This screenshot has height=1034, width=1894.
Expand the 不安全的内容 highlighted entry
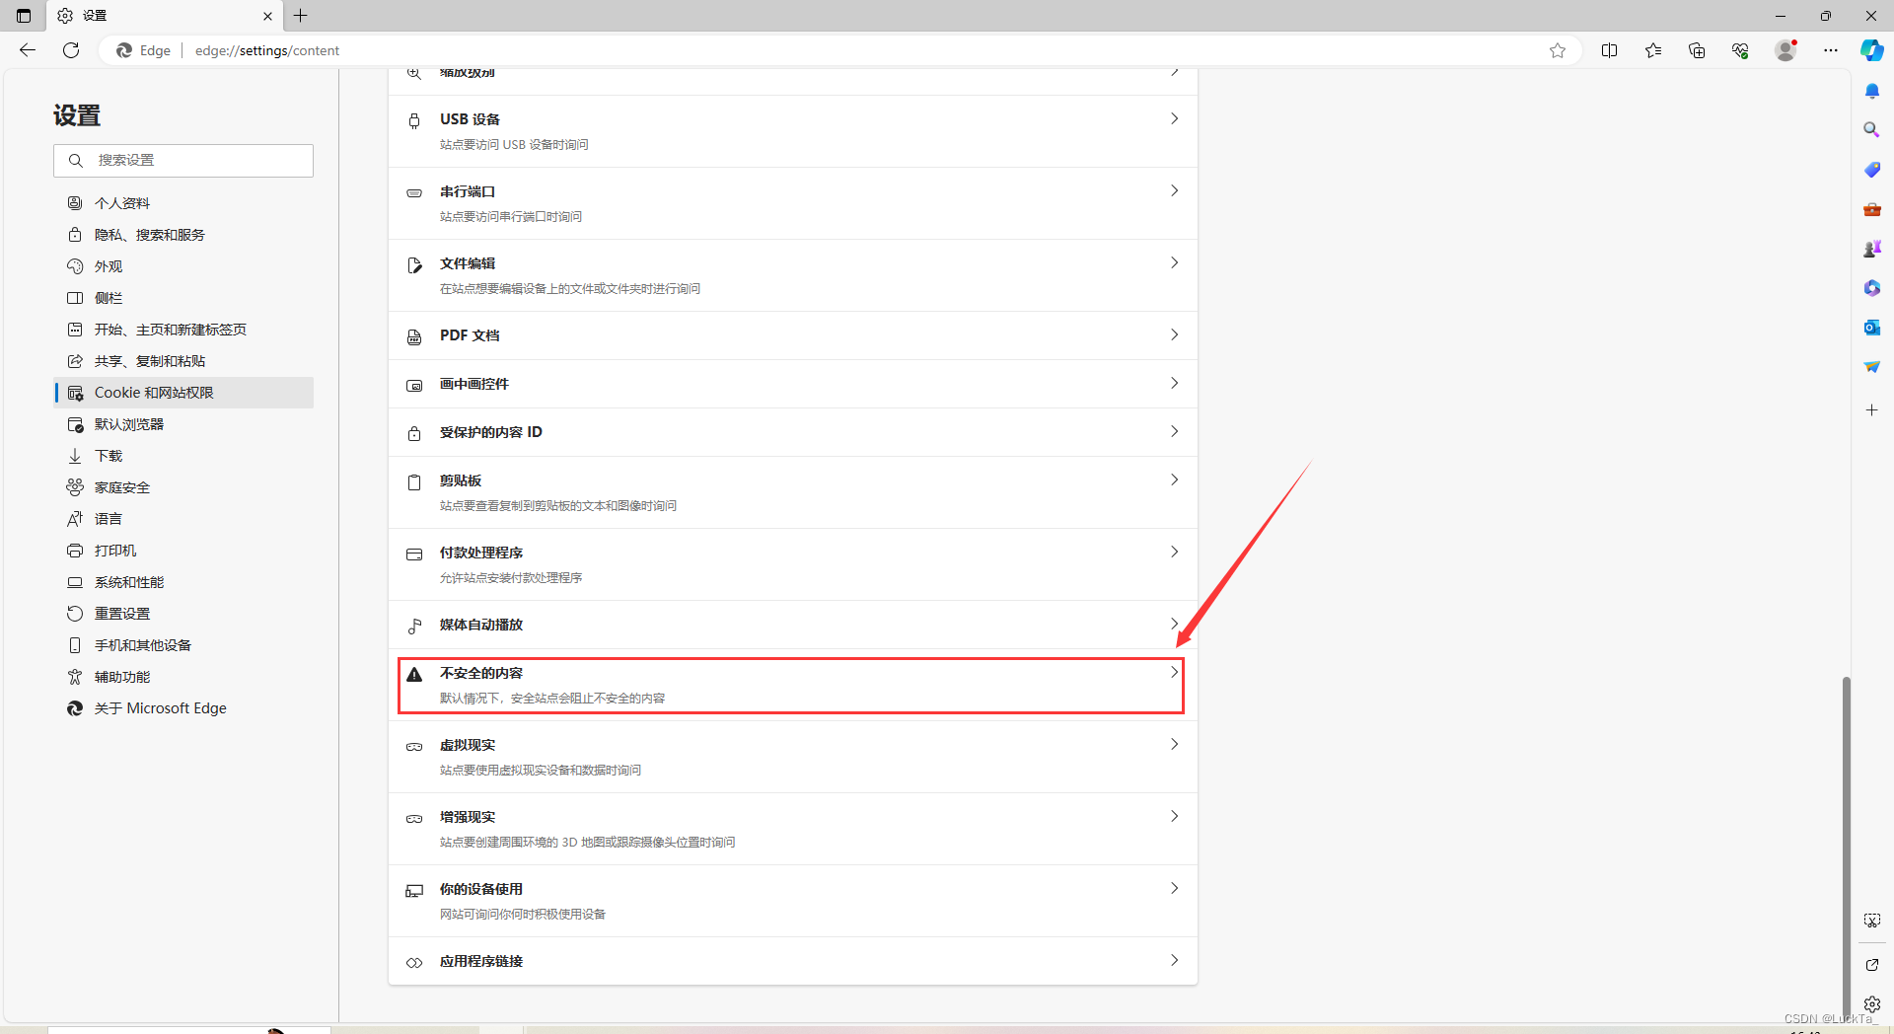pyautogui.click(x=792, y=685)
